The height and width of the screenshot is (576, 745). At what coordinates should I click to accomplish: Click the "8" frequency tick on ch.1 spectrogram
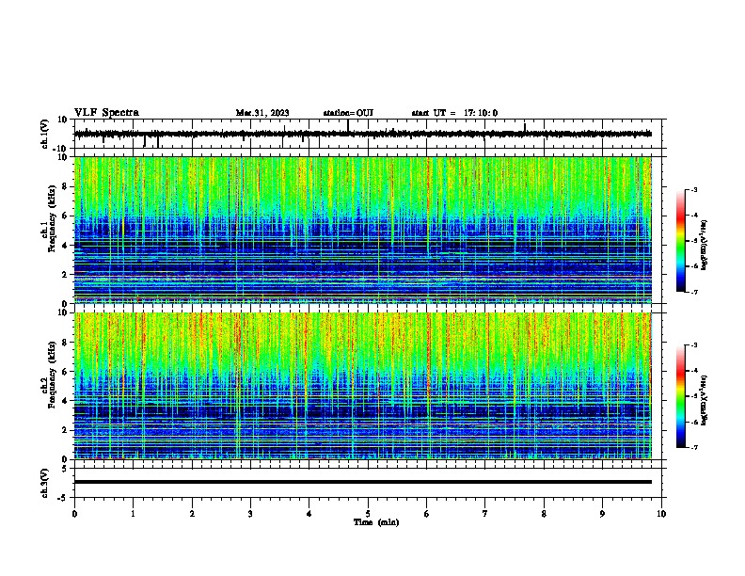[66, 186]
